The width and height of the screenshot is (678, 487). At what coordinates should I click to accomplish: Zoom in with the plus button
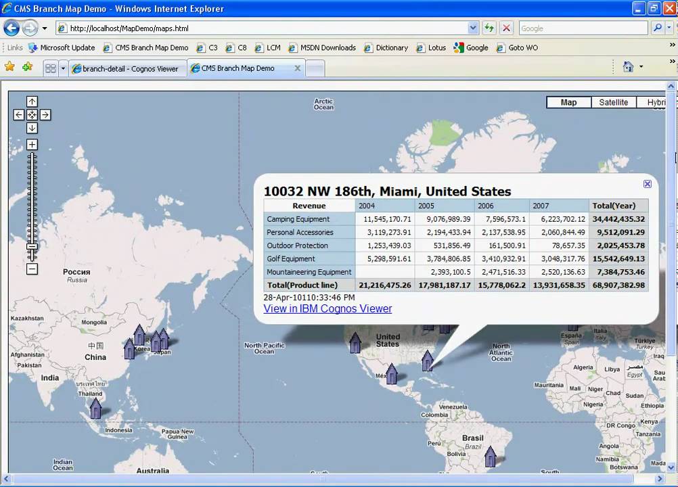[32, 145]
